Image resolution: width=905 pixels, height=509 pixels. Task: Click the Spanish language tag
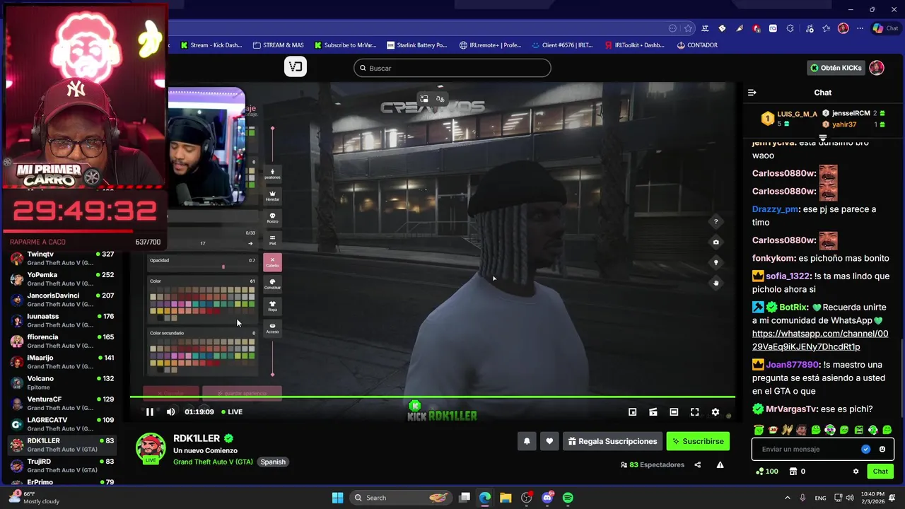273,462
